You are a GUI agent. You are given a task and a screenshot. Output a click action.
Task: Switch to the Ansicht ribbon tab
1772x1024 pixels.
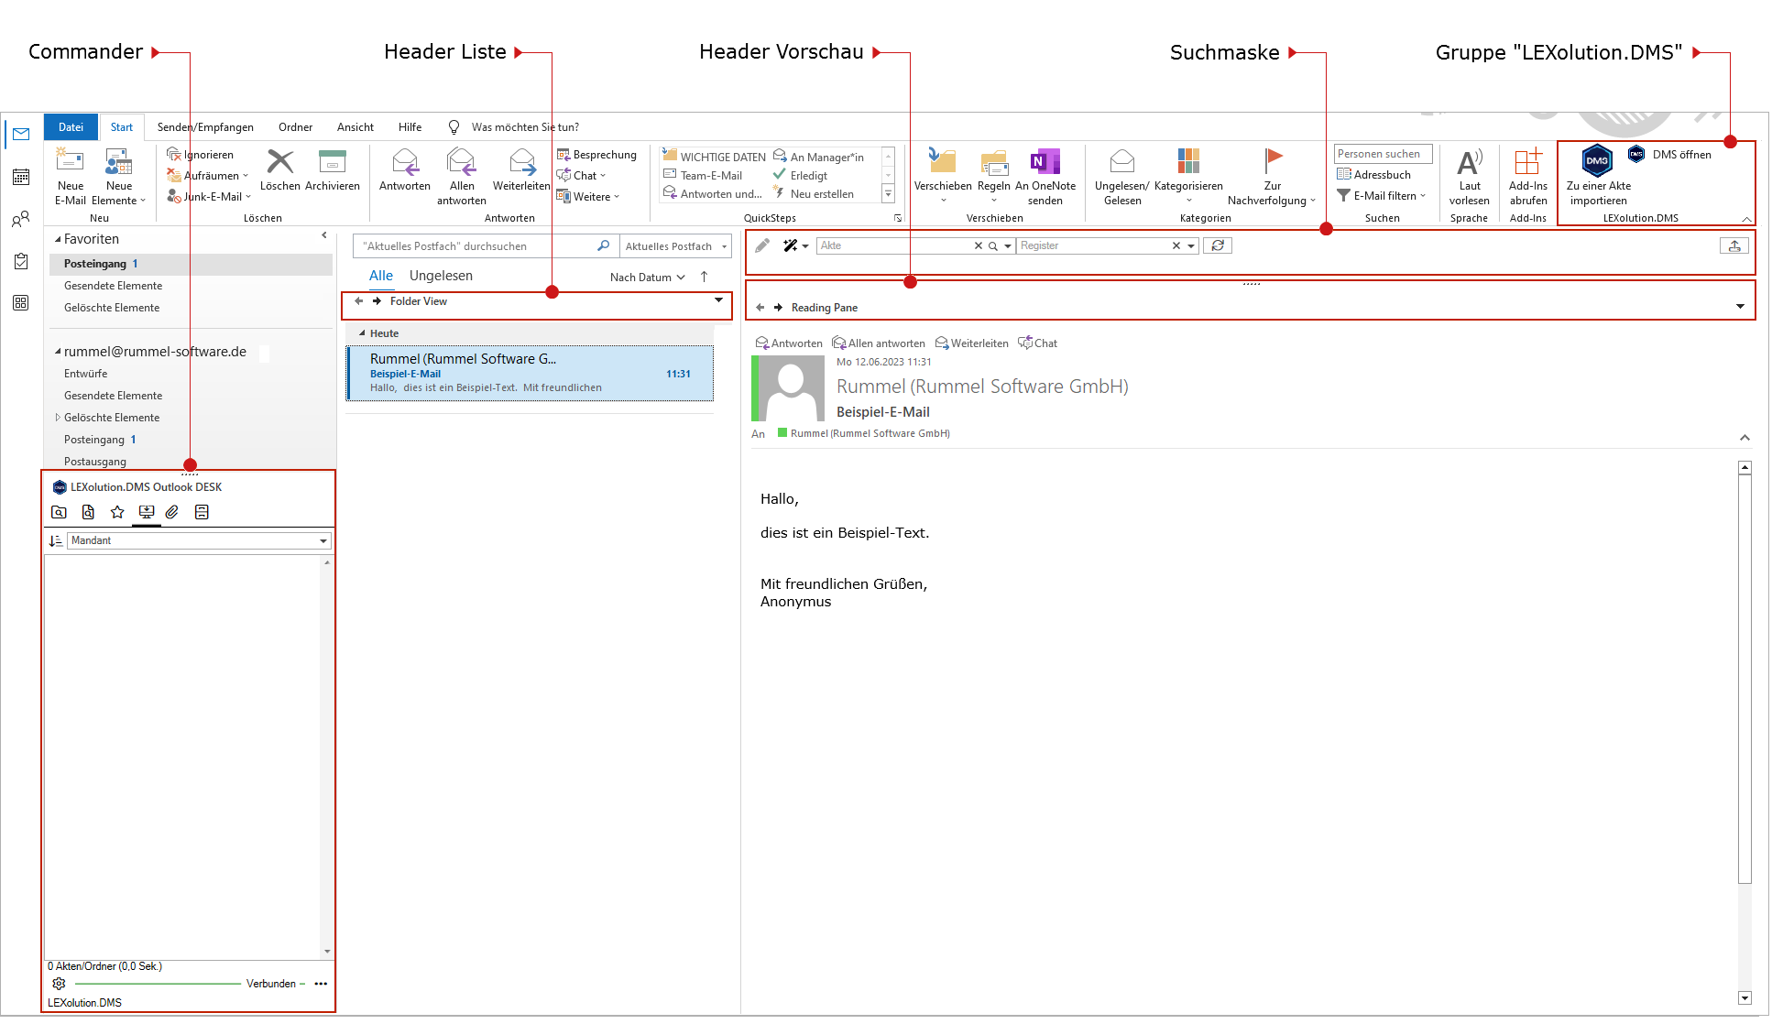(x=355, y=127)
